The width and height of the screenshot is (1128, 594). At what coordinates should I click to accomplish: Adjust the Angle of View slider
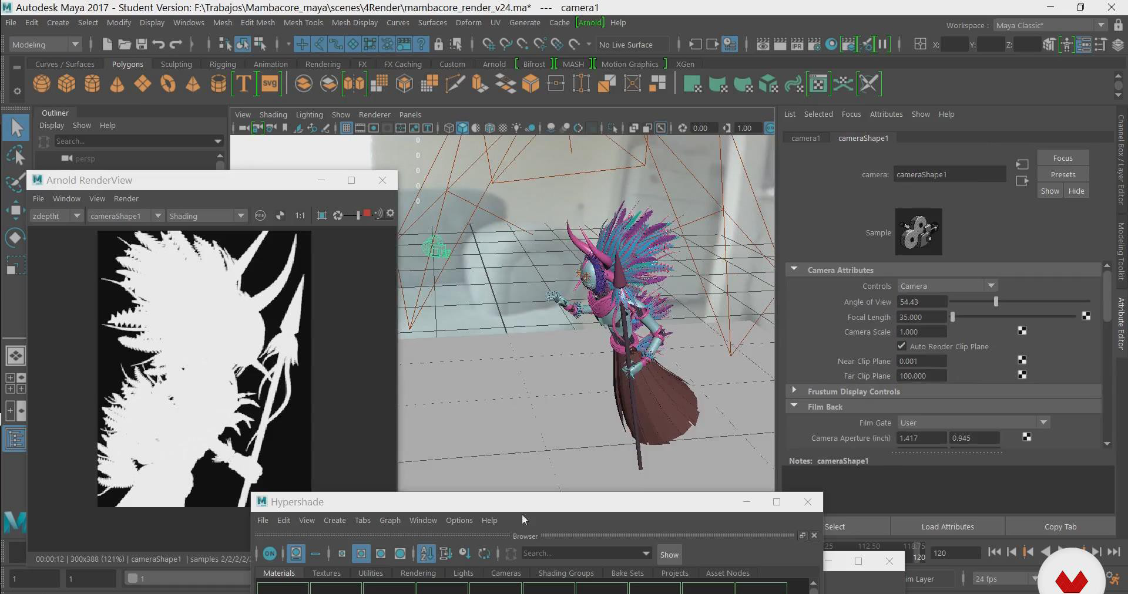pyautogui.click(x=996, y=302)
